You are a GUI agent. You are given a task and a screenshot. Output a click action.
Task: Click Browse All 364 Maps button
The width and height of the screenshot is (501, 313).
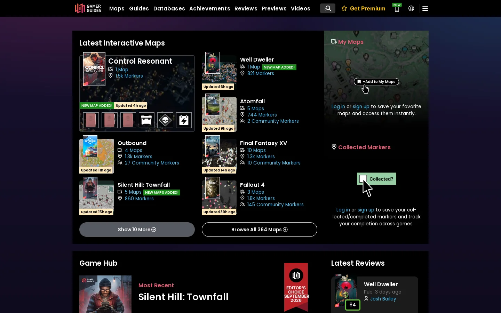coord(260,230)
